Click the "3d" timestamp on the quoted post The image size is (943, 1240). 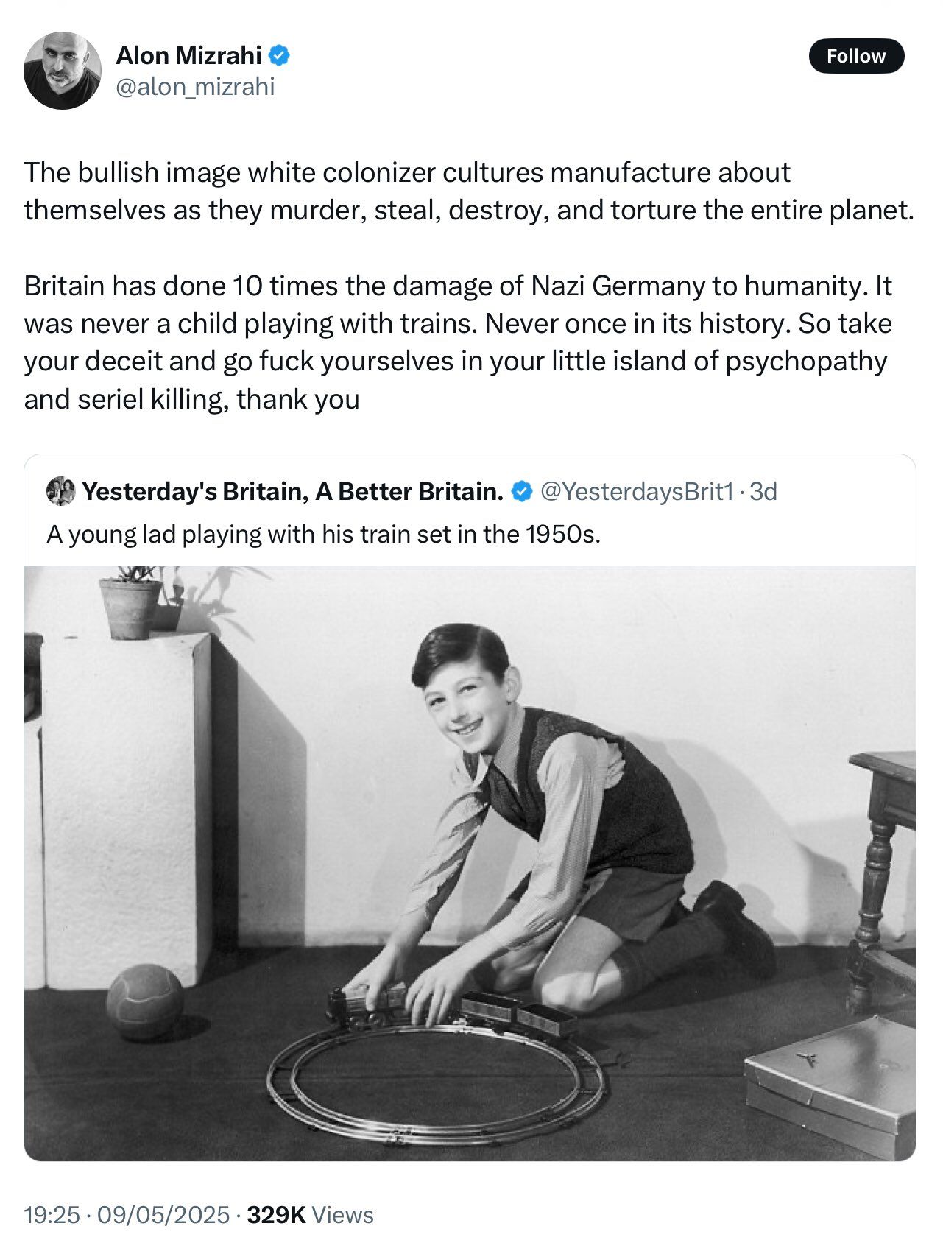[x=763, y=491]
